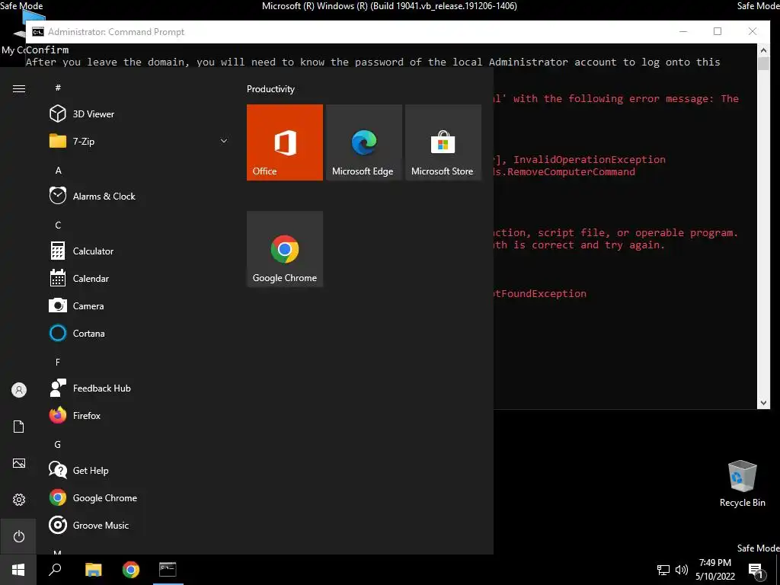Expand the 7-Zip folder chevron
Viewport: 780px width, 585px height.
point(224,141)
